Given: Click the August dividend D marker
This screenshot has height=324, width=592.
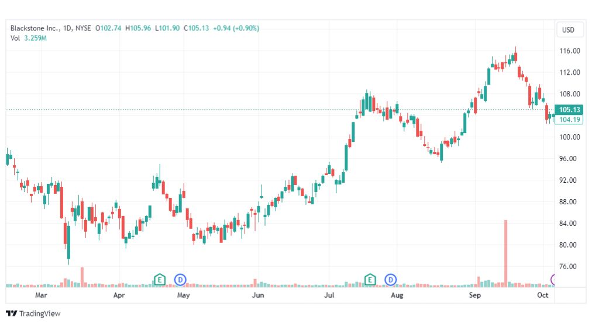Looking at the screenshot, I should (x=390, y=280).
